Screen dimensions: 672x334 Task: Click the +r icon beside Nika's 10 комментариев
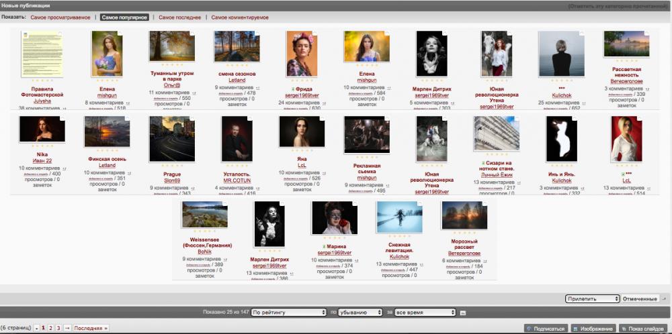pos(65,168)
